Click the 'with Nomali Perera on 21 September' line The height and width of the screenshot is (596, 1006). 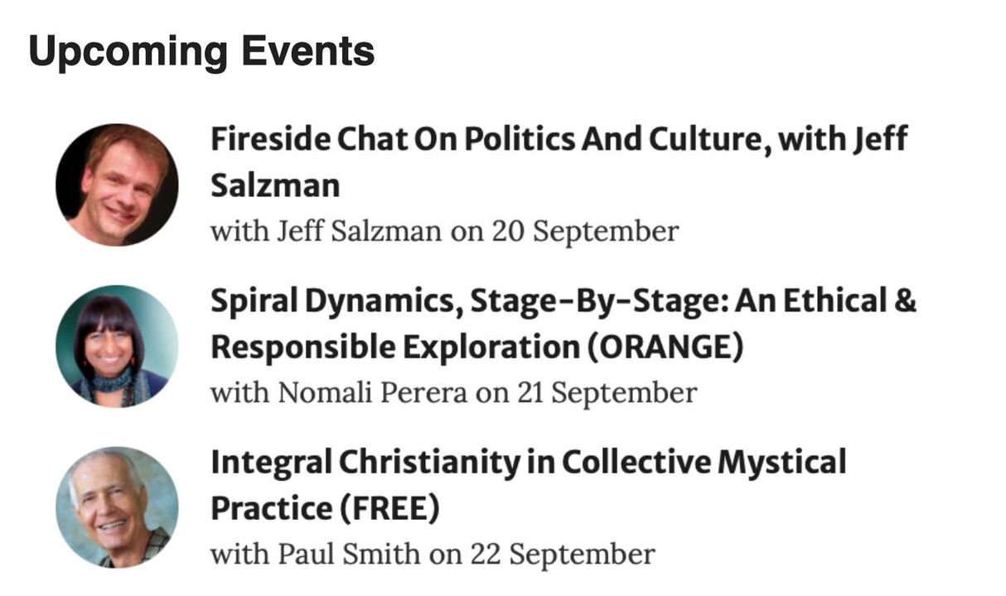tap(453, 392)
